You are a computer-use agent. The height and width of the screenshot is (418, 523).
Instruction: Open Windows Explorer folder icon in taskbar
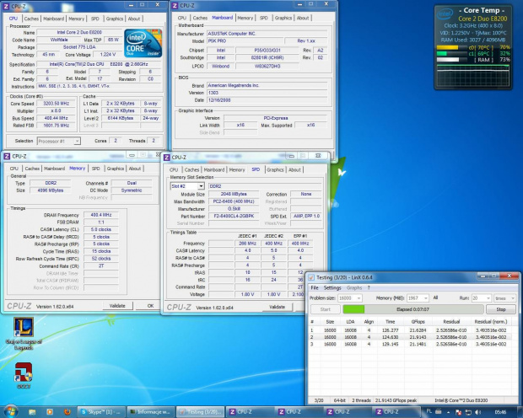click(x=33, y=411)
